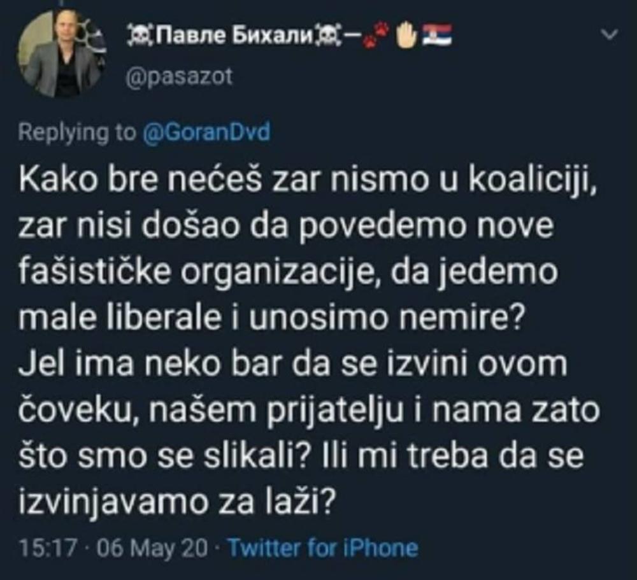The width and height of the screenshot is (637, 580).
Task: Visit the @GoranDvd mention link
Action: pos(206,132)
